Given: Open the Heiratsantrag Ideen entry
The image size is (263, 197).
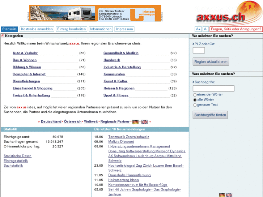Looking at the screenshot, I should click(x=124, y=180).
